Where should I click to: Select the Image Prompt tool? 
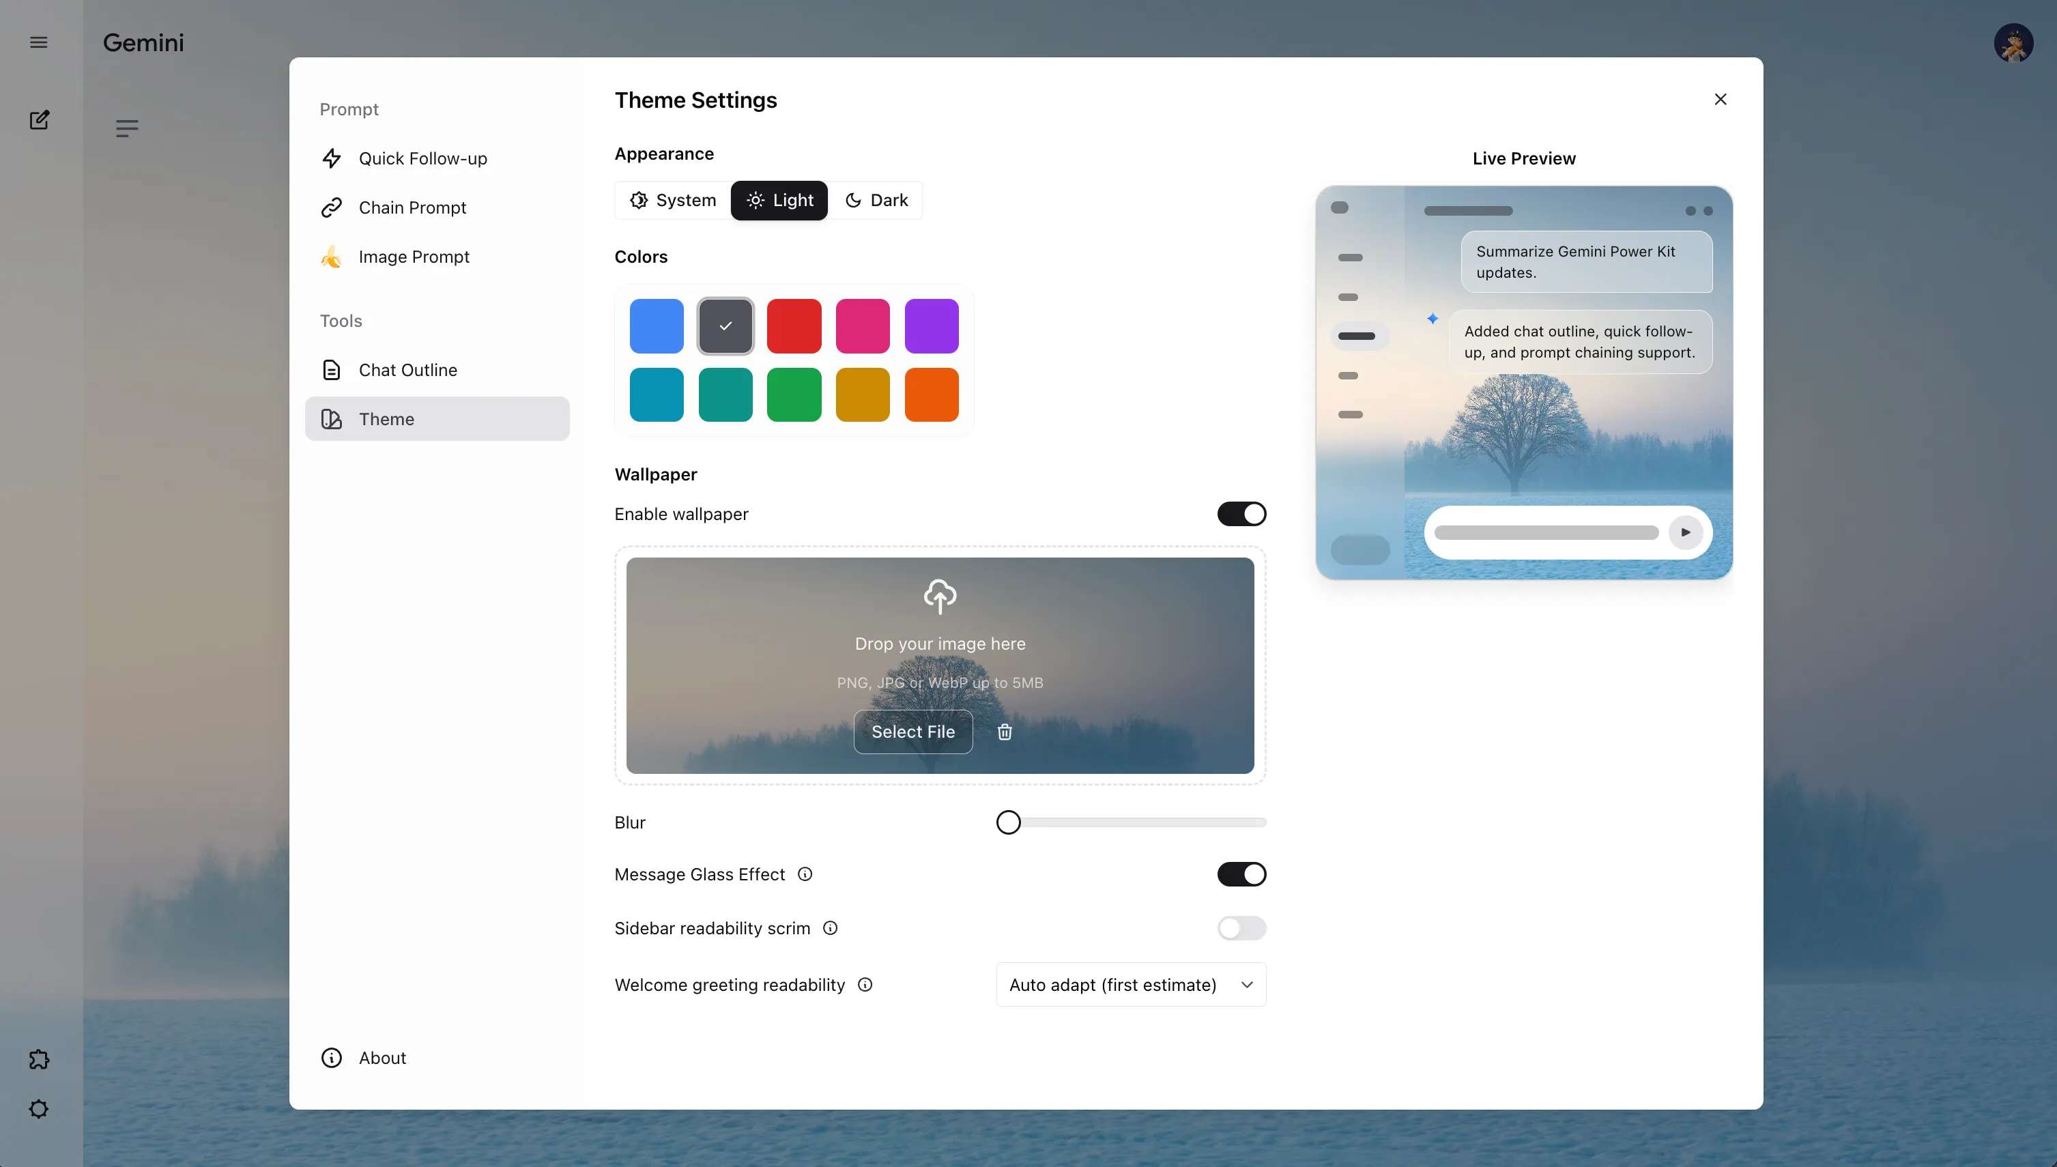tap(414, 257)
